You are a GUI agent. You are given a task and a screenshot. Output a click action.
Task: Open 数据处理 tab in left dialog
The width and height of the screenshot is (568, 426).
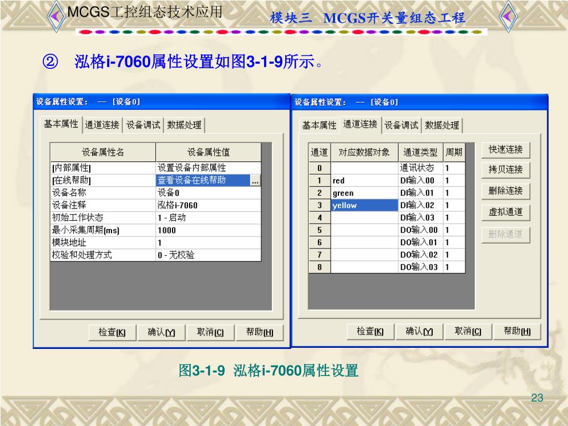tap(184, 125)
